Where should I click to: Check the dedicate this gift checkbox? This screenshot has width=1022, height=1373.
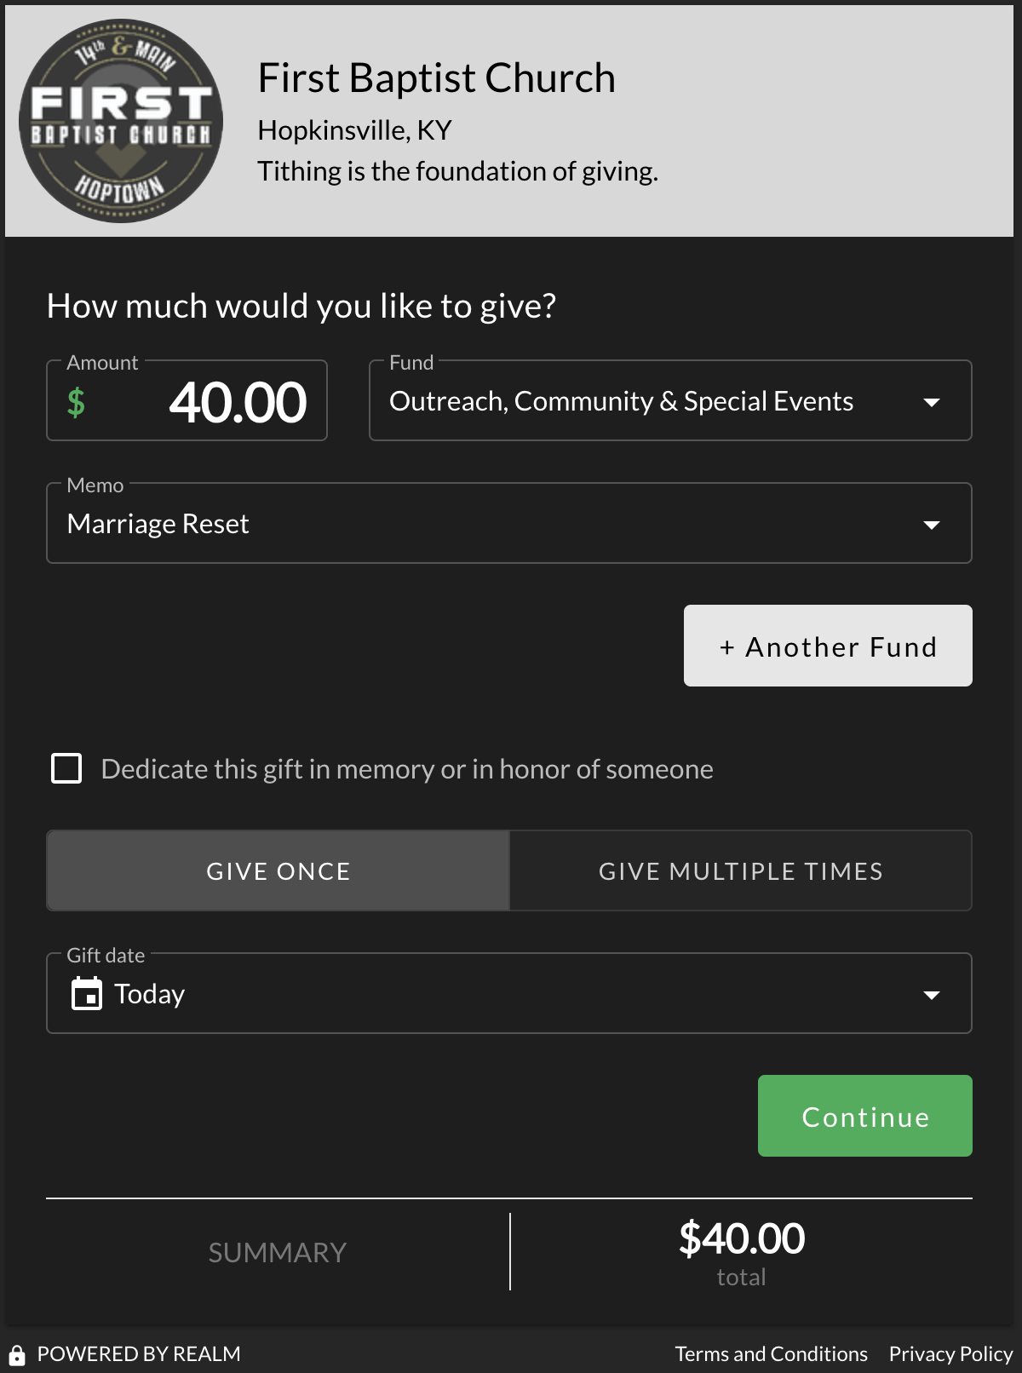point(66,768)
